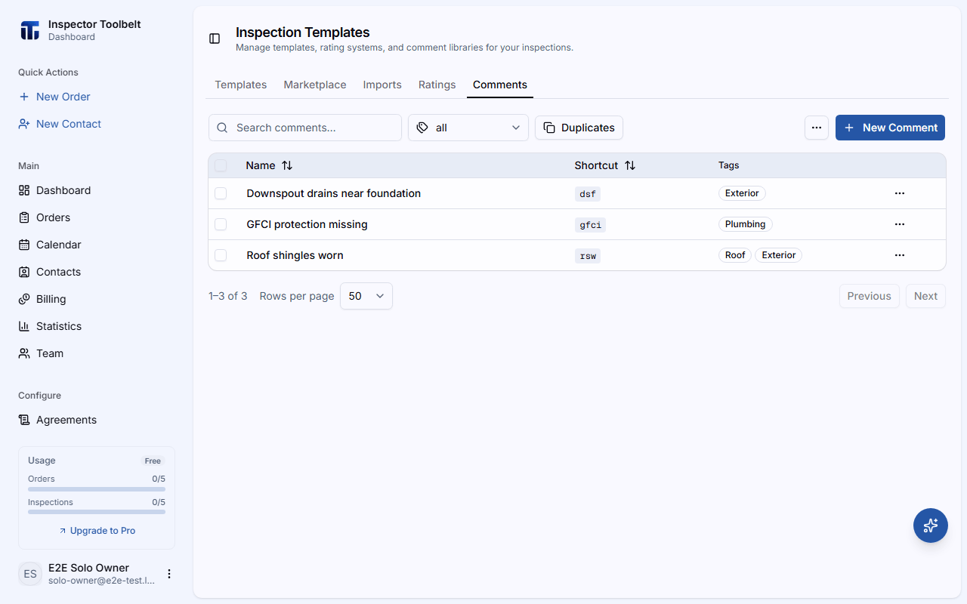Open Orders from the sidebar menu
The height and width of the screenshot is (604, 967).
click(x=97, y=217)
